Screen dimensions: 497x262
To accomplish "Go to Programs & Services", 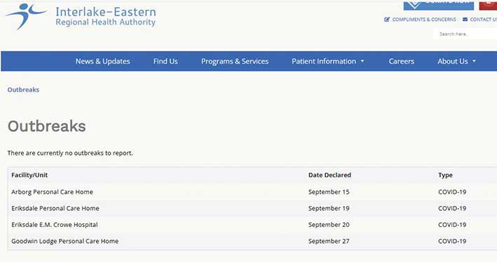I will pos(235,61).
